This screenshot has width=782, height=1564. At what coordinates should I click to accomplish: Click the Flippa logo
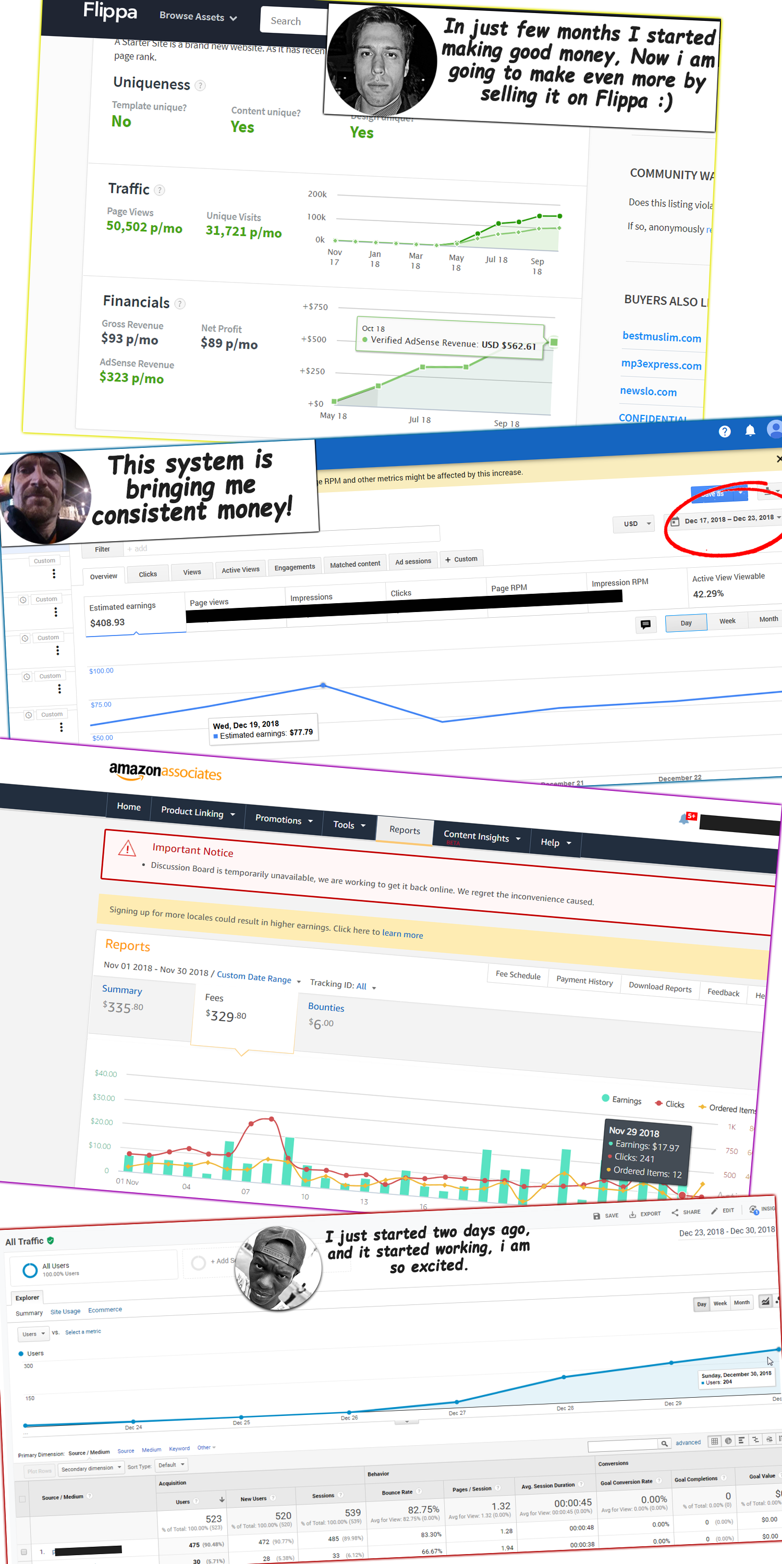(110, 11)
